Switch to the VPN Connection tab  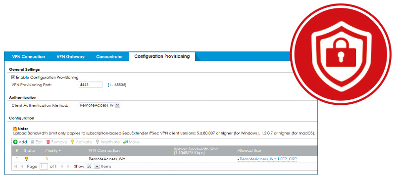tap(29, 57)
